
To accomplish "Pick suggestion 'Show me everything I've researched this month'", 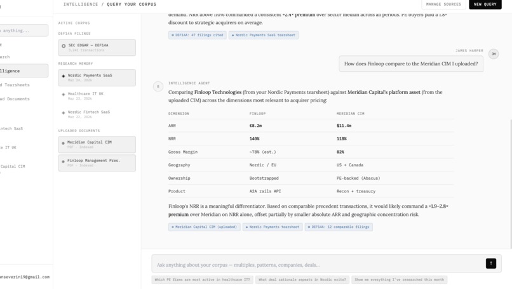I will pos(400,279).
